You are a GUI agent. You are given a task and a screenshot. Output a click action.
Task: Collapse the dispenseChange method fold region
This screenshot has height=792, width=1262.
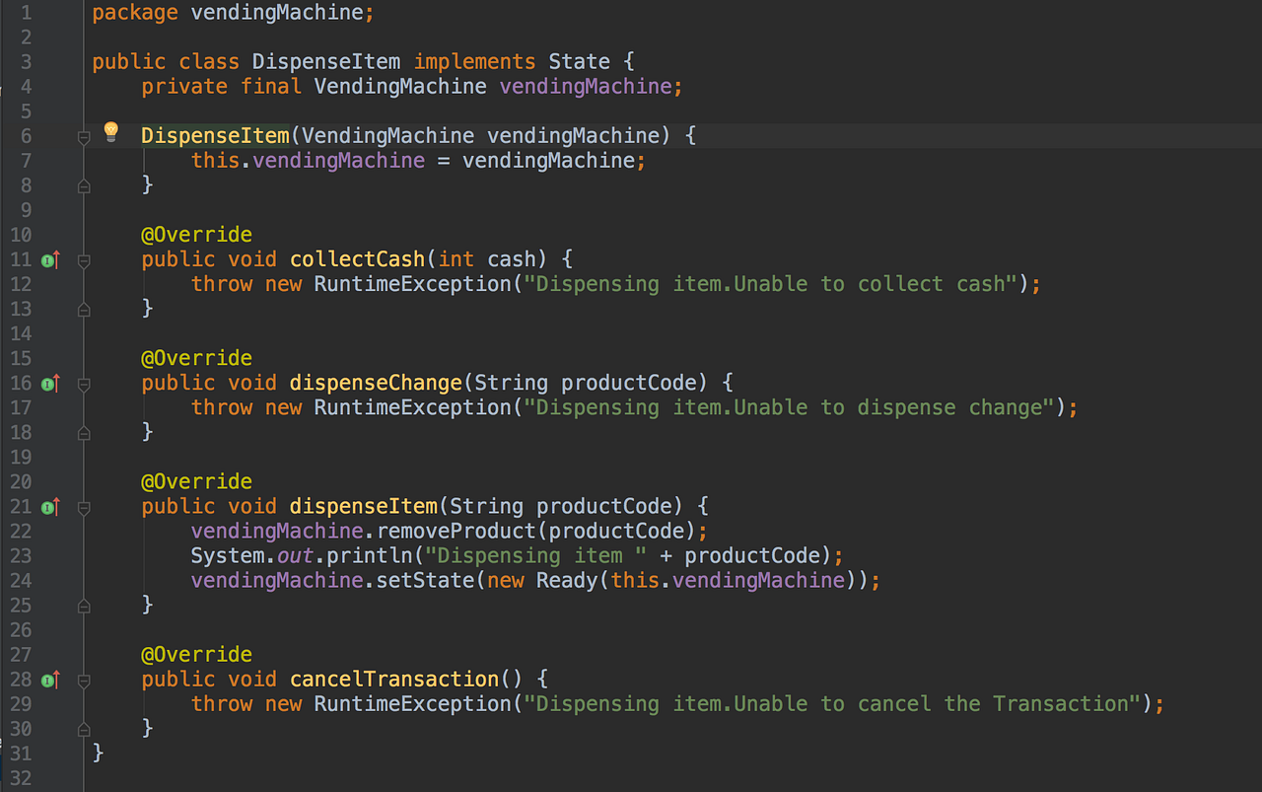tap(84, 383)
